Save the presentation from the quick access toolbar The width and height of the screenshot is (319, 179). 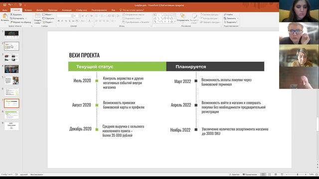tap(4, 5)
